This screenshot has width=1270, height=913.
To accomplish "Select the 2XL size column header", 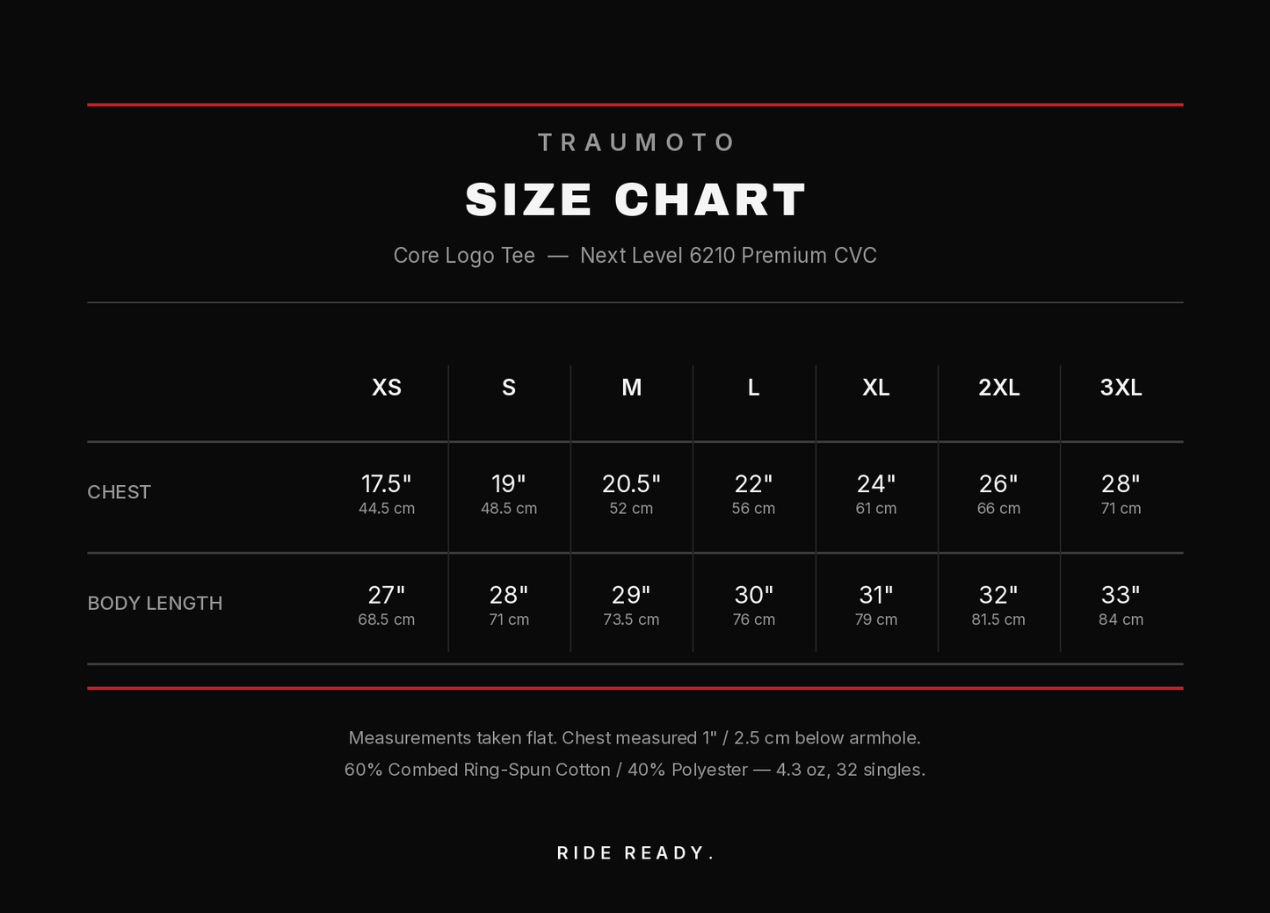I will 999,388.
